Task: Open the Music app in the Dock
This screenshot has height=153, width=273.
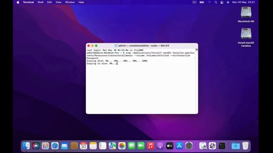Action: [x=151, y=146]
